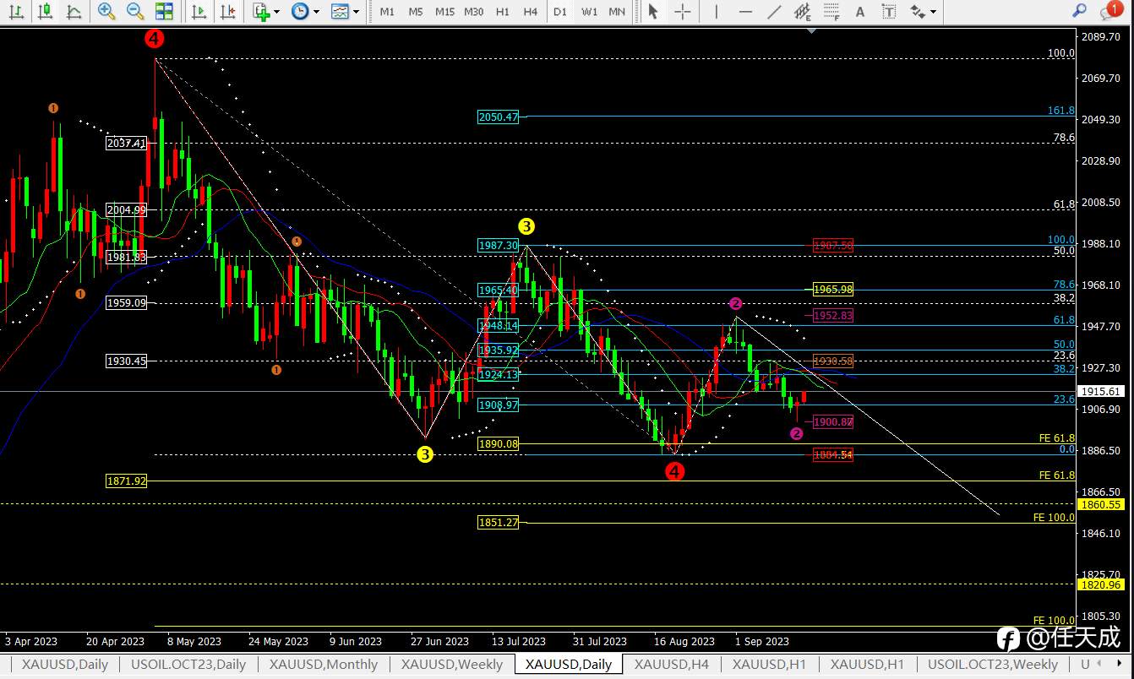Set timeframe to W1
Screen dimensions: 1134x679
pos(589,12)
